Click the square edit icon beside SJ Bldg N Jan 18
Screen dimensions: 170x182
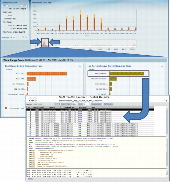click(23, 37)
